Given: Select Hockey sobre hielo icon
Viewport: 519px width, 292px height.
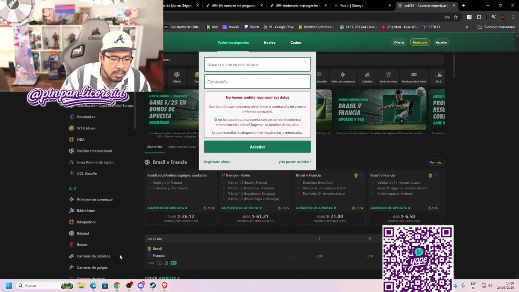Looking at the screenshot, I should pos(414,77).
